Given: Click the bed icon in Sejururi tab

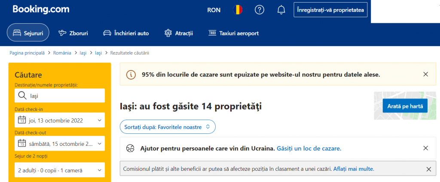Looking at the screenshot, I should [x=17, y=33].
